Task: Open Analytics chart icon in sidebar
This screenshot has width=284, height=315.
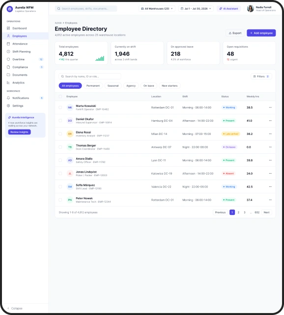Action: (x=8, y=82)
